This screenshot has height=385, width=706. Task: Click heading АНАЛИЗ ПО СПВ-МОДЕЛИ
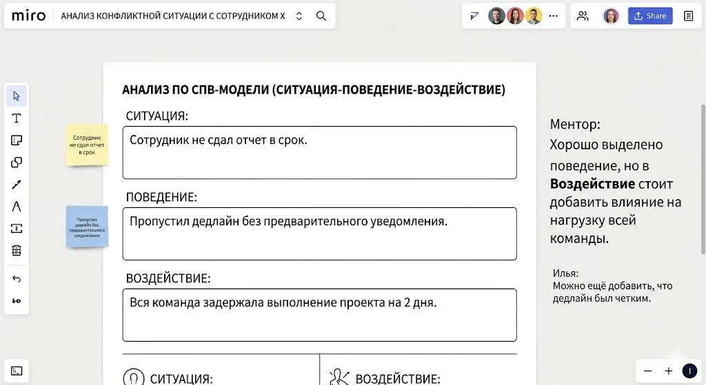pyautogui.click(x=314, y=90)
